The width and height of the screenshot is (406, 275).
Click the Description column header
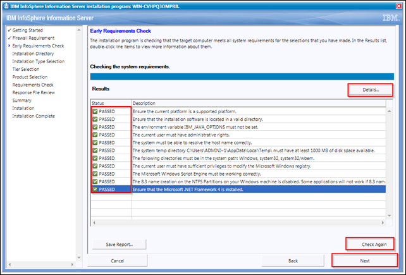click(259, 103)
